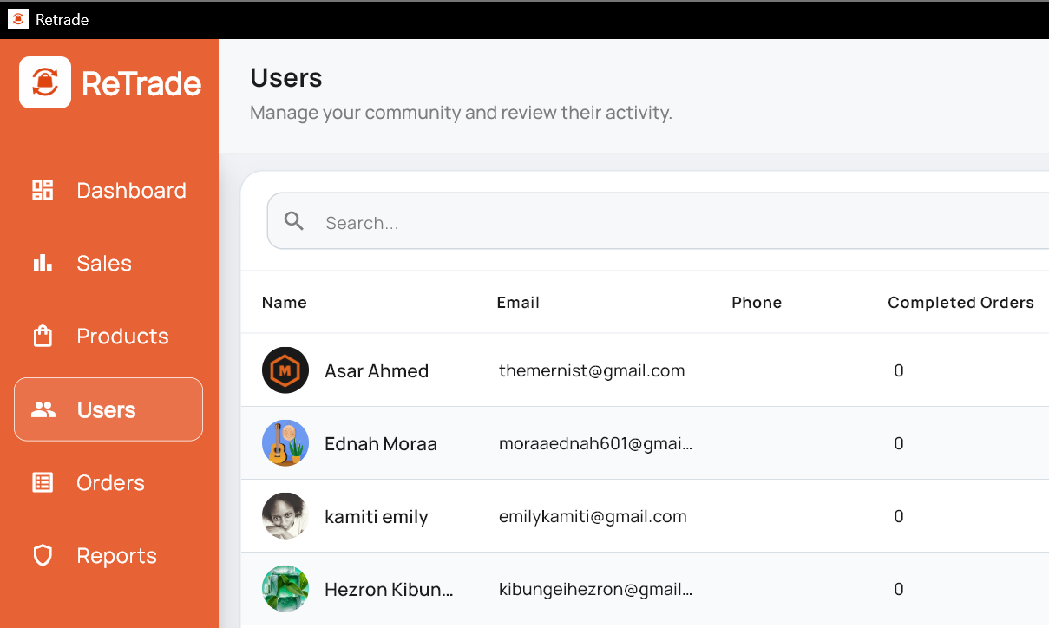
Task: Click Ednah Moraa's guitar avatar
Action: [285, 442]
